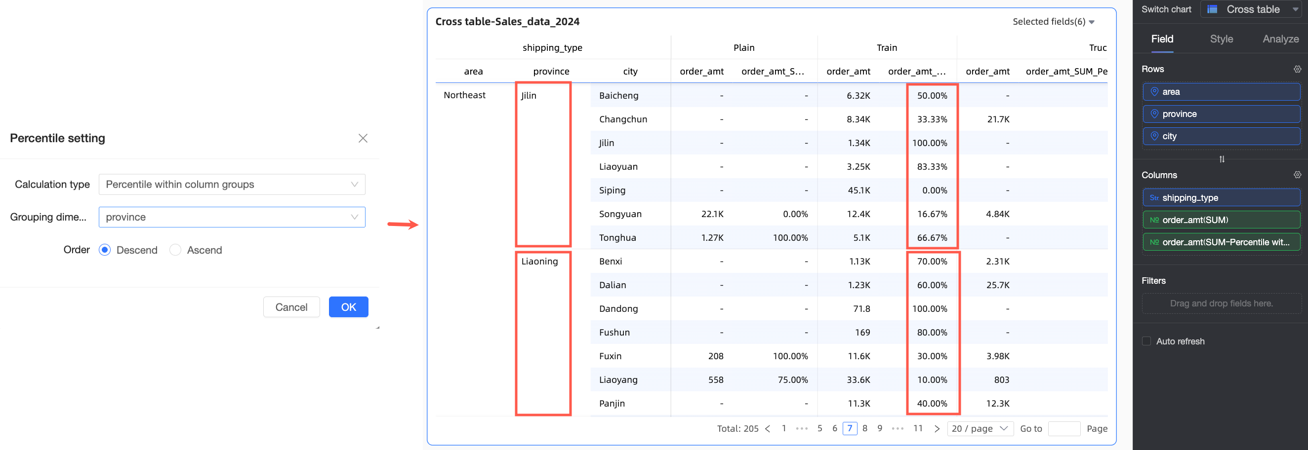Cancel the percentile setting dialog

[291, 307]
